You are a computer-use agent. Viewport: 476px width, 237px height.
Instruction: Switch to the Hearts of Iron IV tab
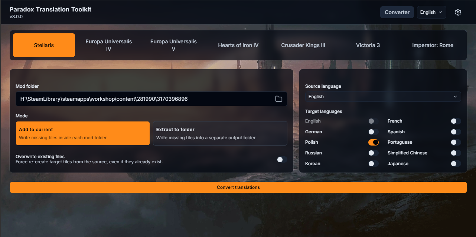point(238,45)
